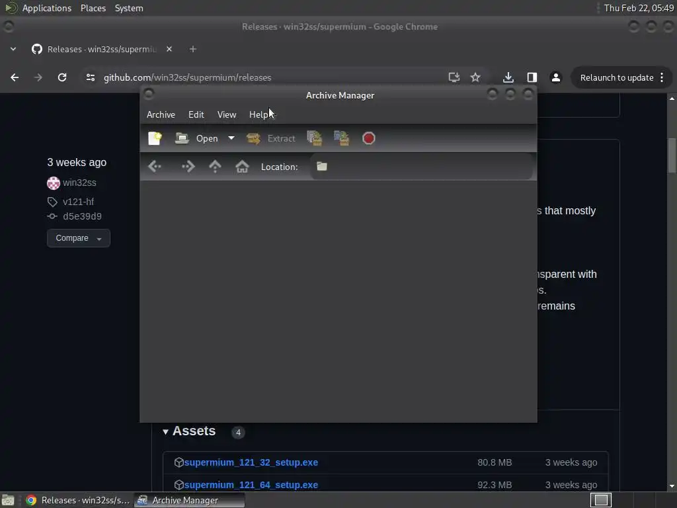Click the Relaunch to update button
This screenshot has height=508, width=677.
click(617, 78)
